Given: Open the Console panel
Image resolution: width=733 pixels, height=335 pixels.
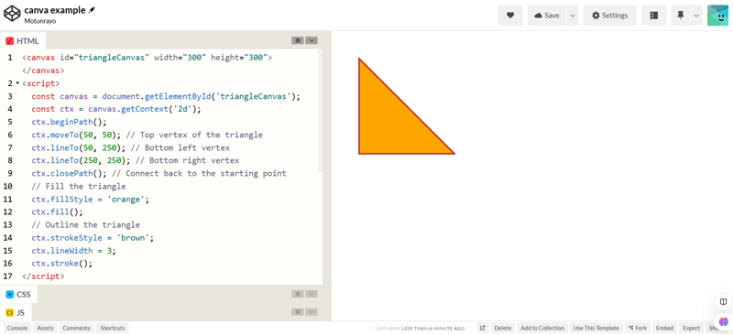Looking at the screenshot, I should click(x=17, y=328).
